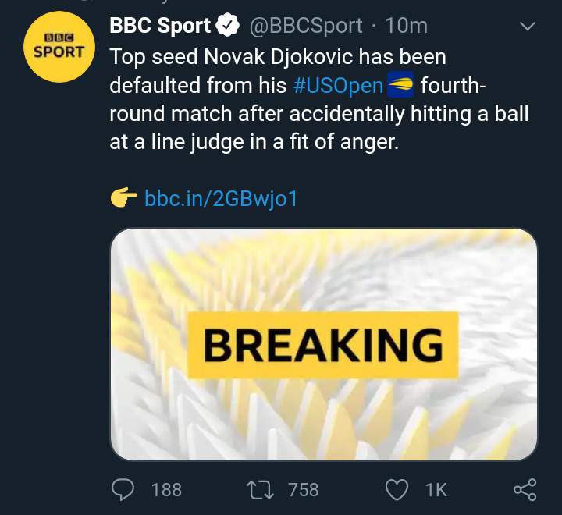The width and height of the screenshot is (562, 515).
Task: Click the 758 retweets count
Action: pyautogui.click(x=303, y=489)
